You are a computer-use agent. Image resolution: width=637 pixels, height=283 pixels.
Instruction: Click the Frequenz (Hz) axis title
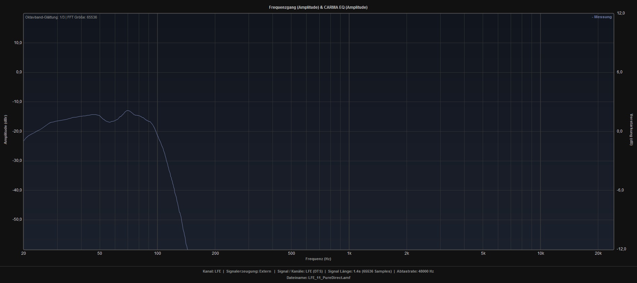[318, 259]
